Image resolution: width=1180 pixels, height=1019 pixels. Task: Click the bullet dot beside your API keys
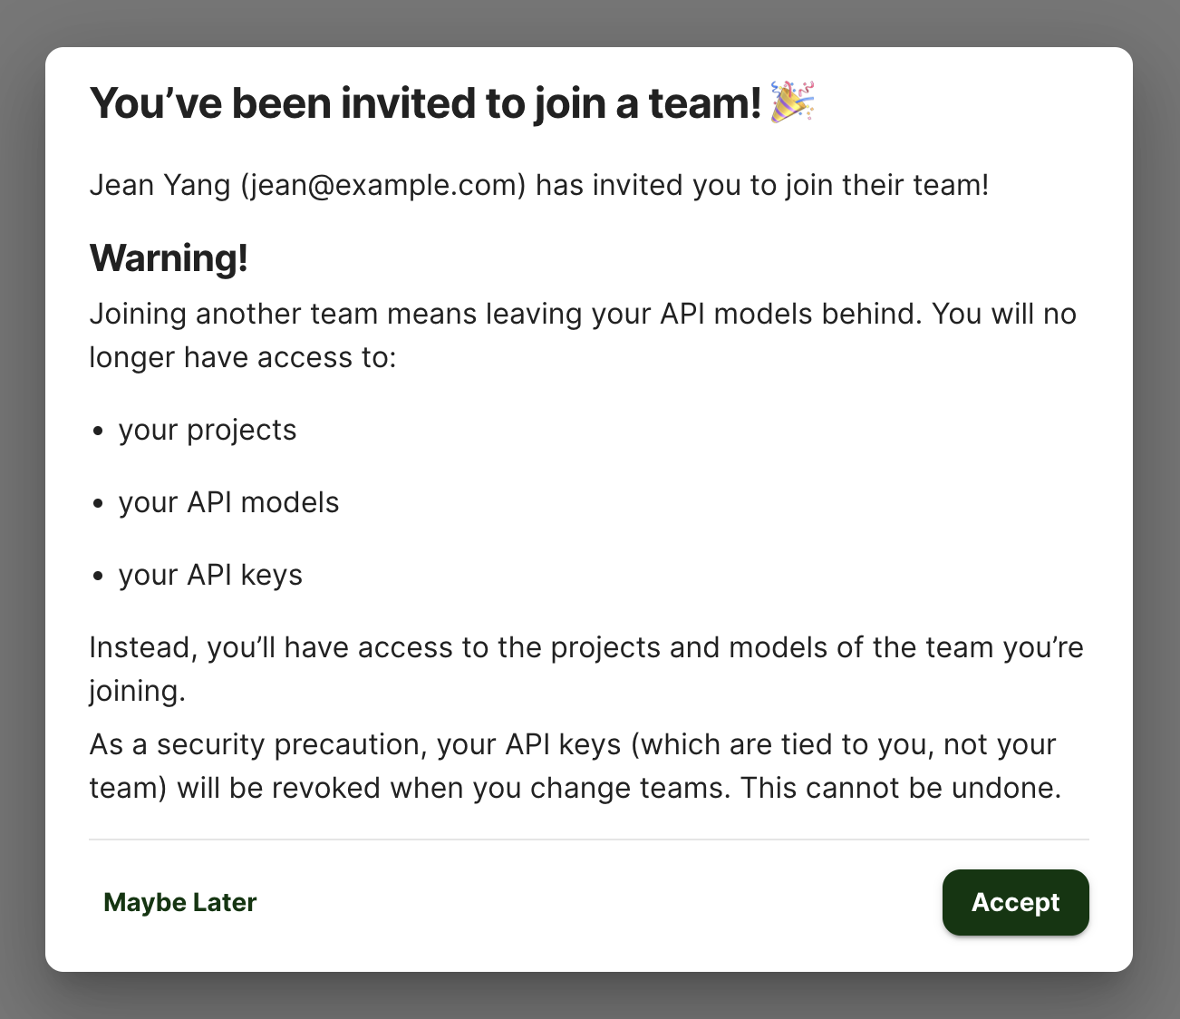[x=99, y=577]
